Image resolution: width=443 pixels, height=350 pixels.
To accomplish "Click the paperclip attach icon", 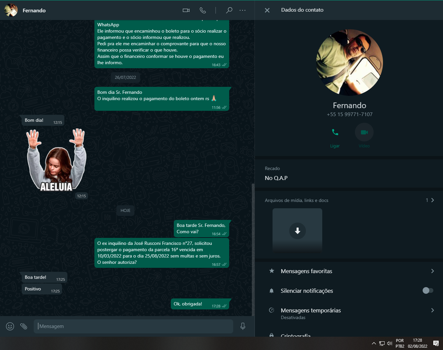I will (24, 326).
